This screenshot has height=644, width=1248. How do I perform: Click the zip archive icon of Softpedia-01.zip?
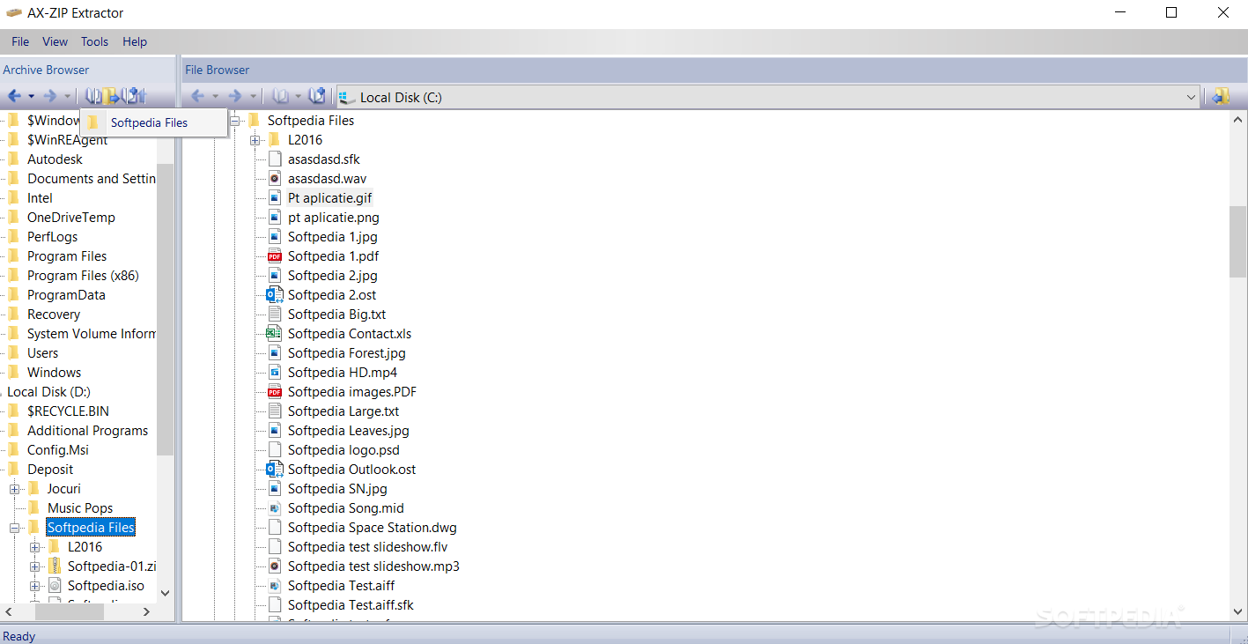pos(55,566)
